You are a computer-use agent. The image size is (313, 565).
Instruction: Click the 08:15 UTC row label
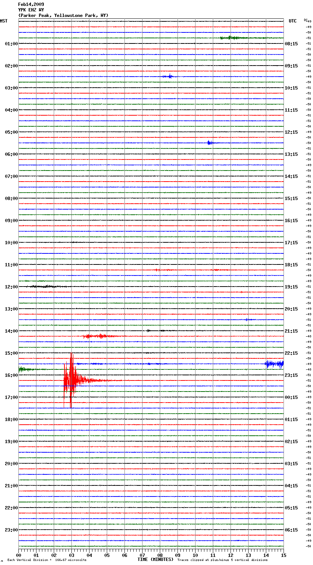[x=291, y=44]
